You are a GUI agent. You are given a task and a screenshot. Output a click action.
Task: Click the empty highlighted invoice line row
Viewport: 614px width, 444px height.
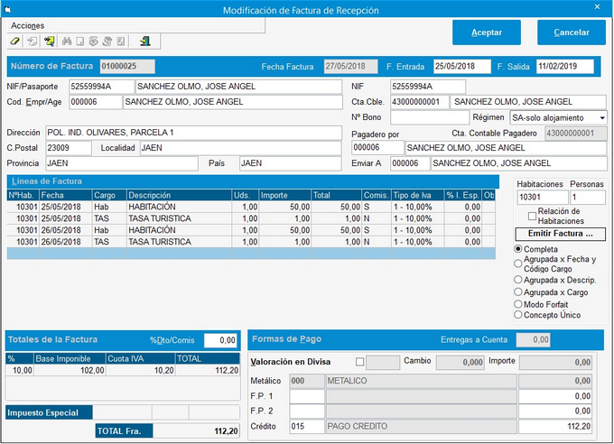click(251, 254)
